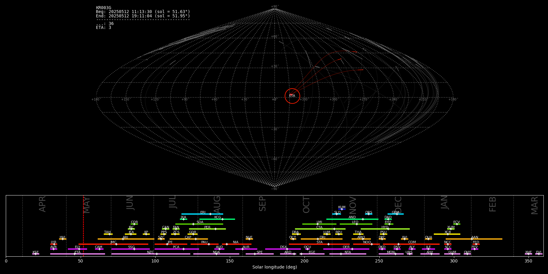Click the green AND shower bar
The image size is (548, 274).
tap(352, 219)
